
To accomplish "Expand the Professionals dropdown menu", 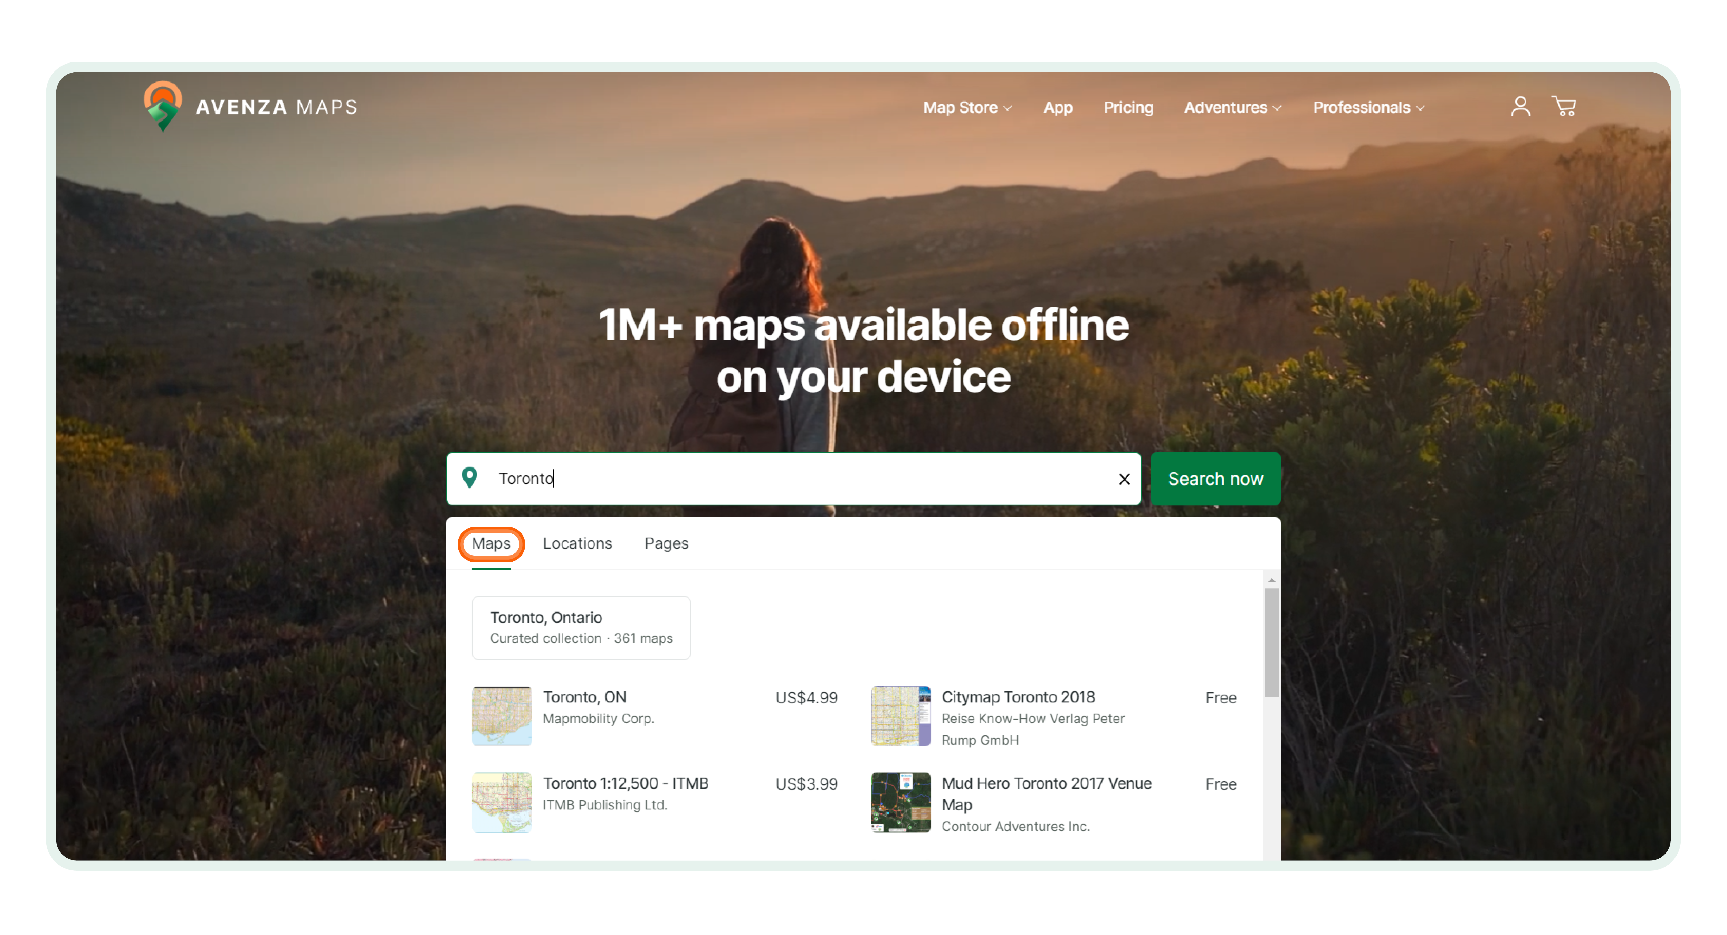I will point(1368,107).
